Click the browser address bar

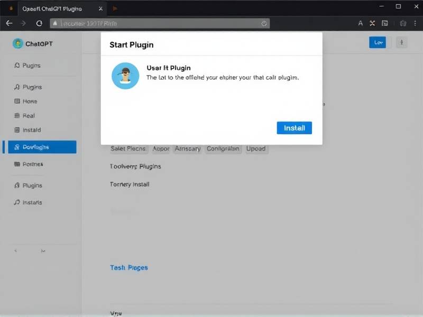click(x=159, y=23)
